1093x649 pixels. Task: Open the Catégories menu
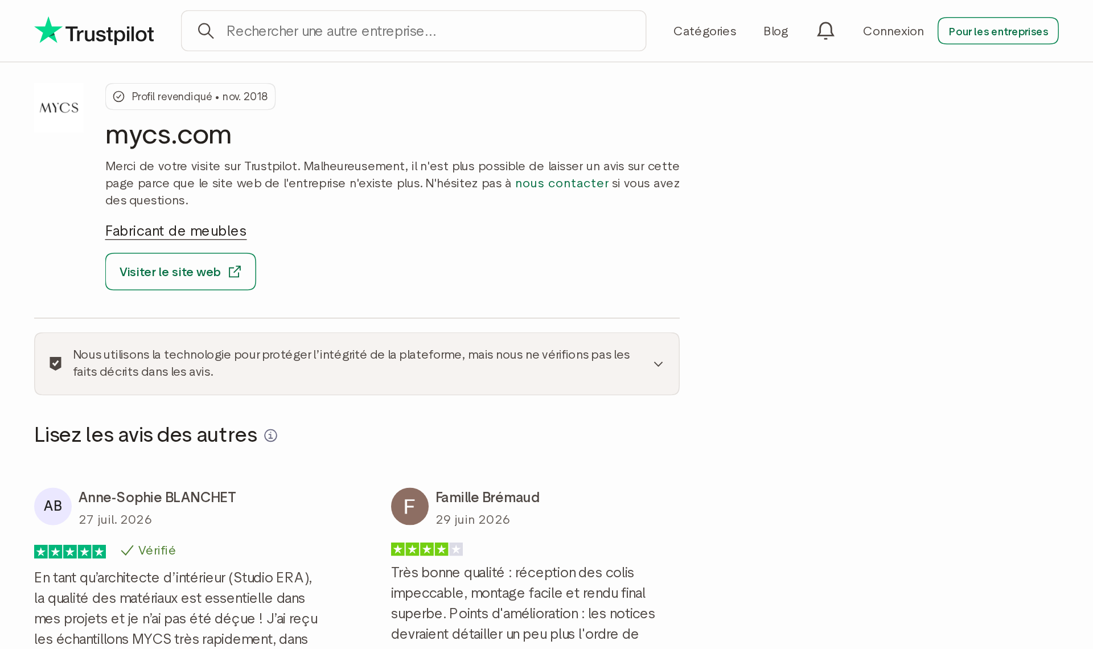click(705, 31)
